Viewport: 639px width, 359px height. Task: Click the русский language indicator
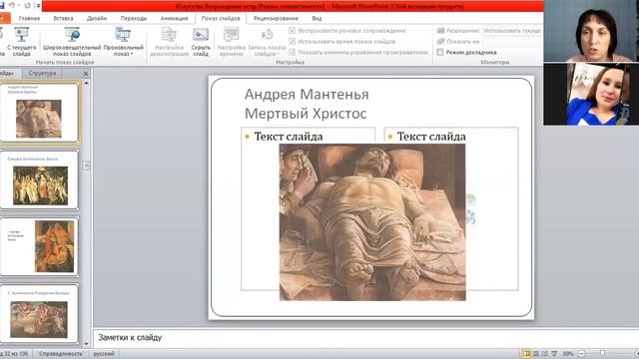(104, 354)
